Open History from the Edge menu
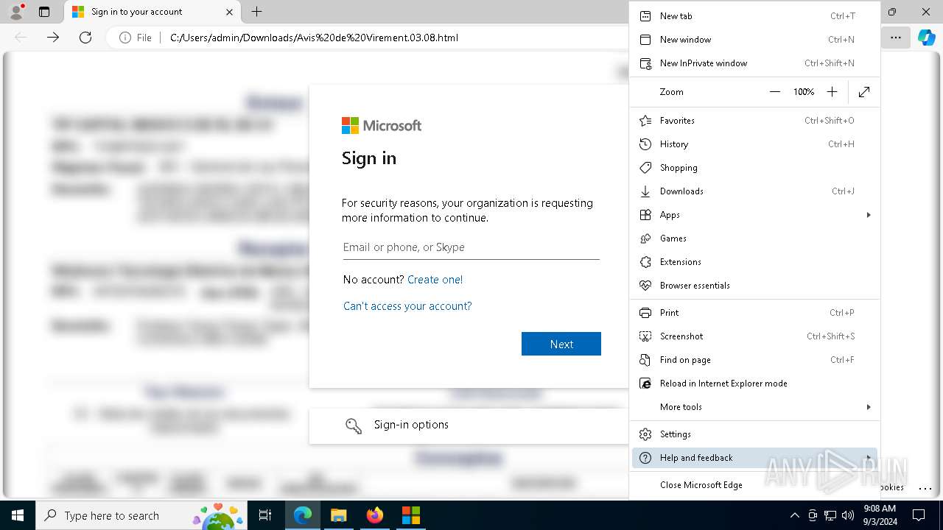 [754, 144]
